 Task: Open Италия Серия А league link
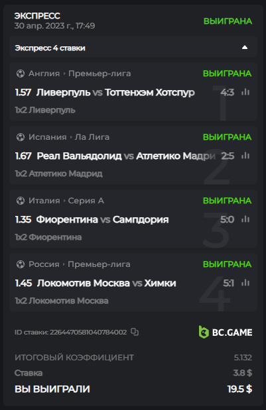click(66, 201)
